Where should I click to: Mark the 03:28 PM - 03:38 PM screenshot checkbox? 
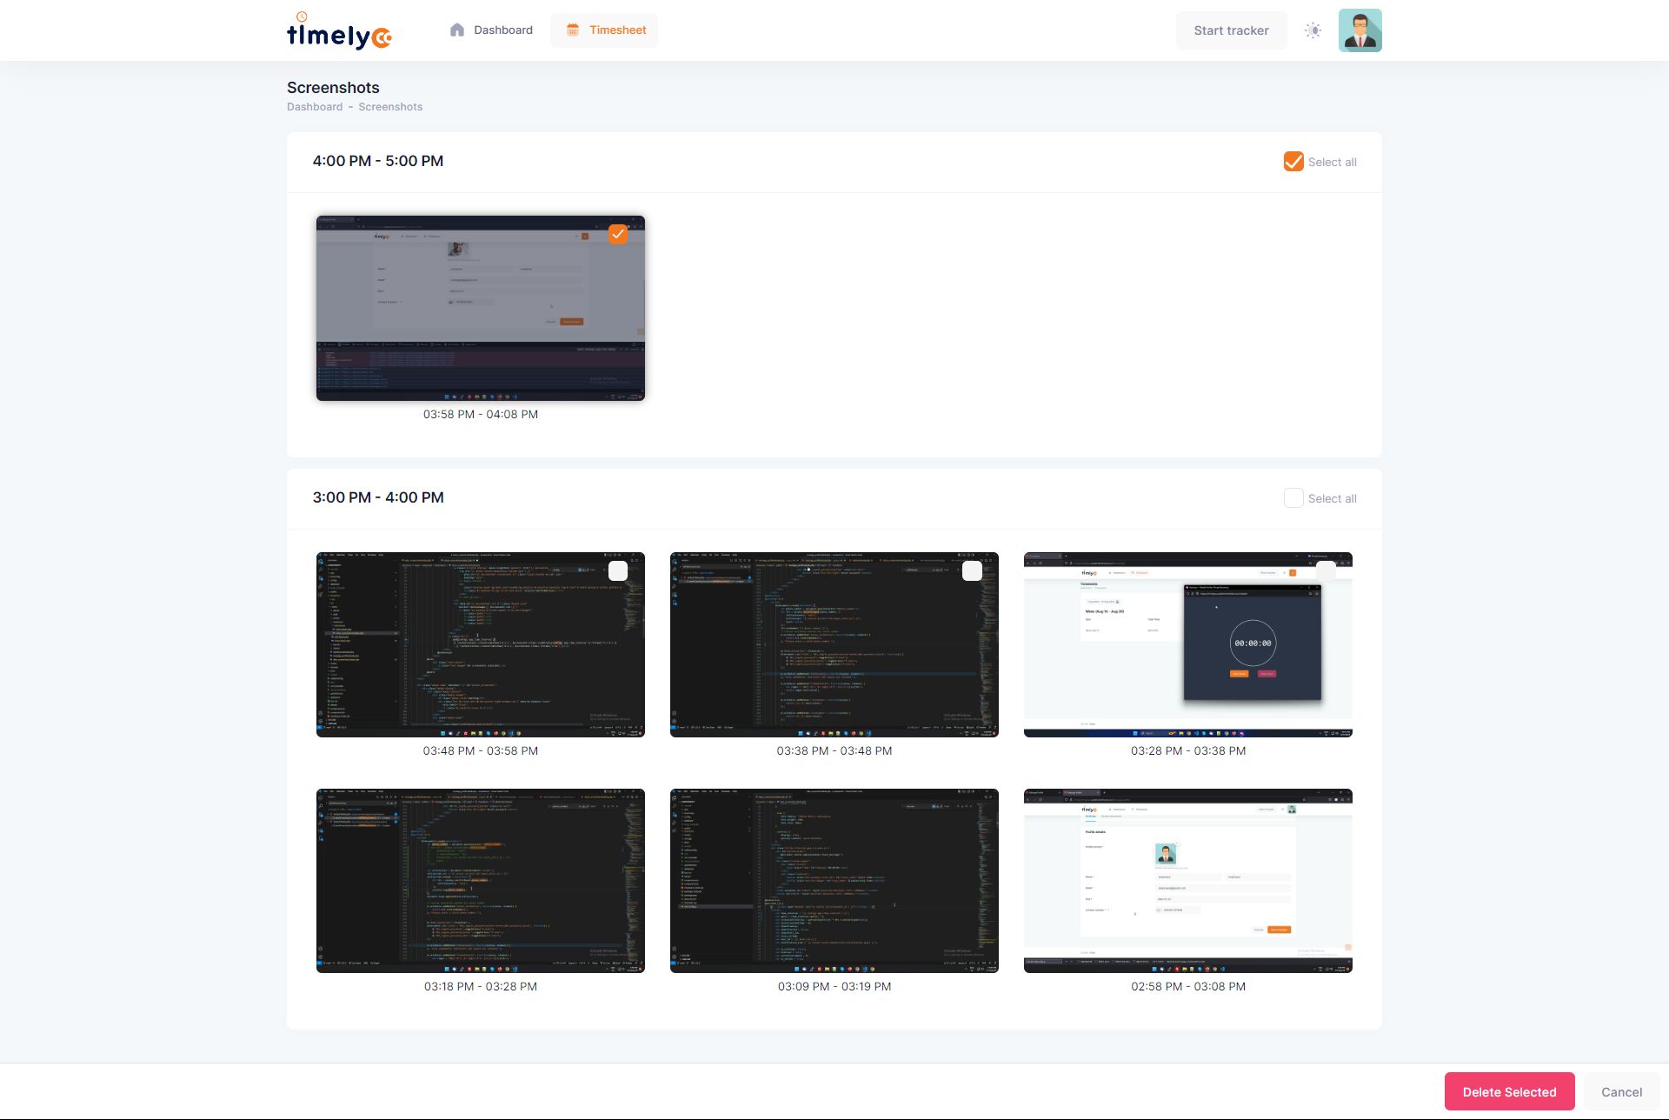point(1326,570)
